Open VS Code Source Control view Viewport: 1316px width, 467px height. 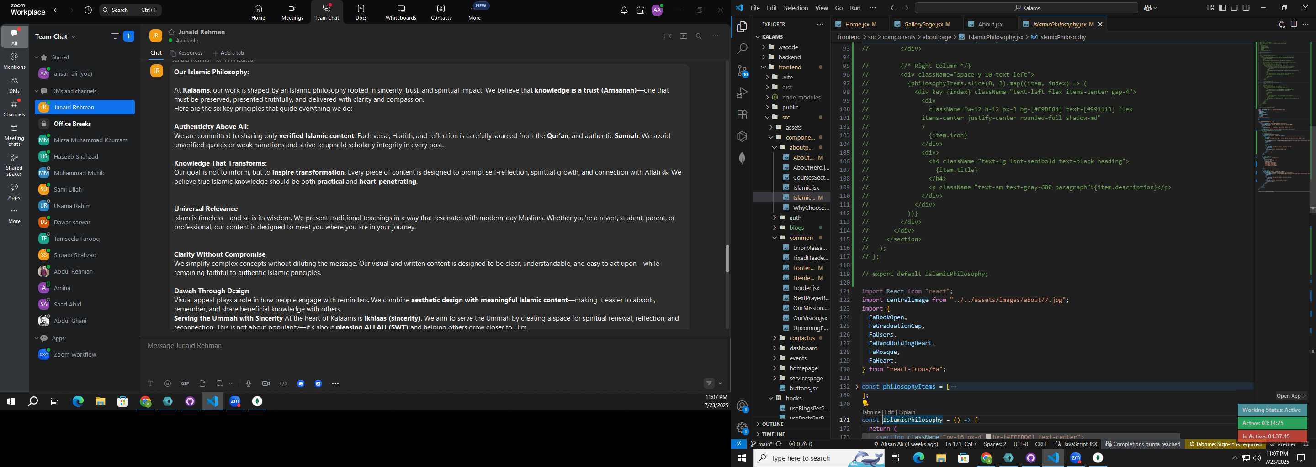click(742, 71)
